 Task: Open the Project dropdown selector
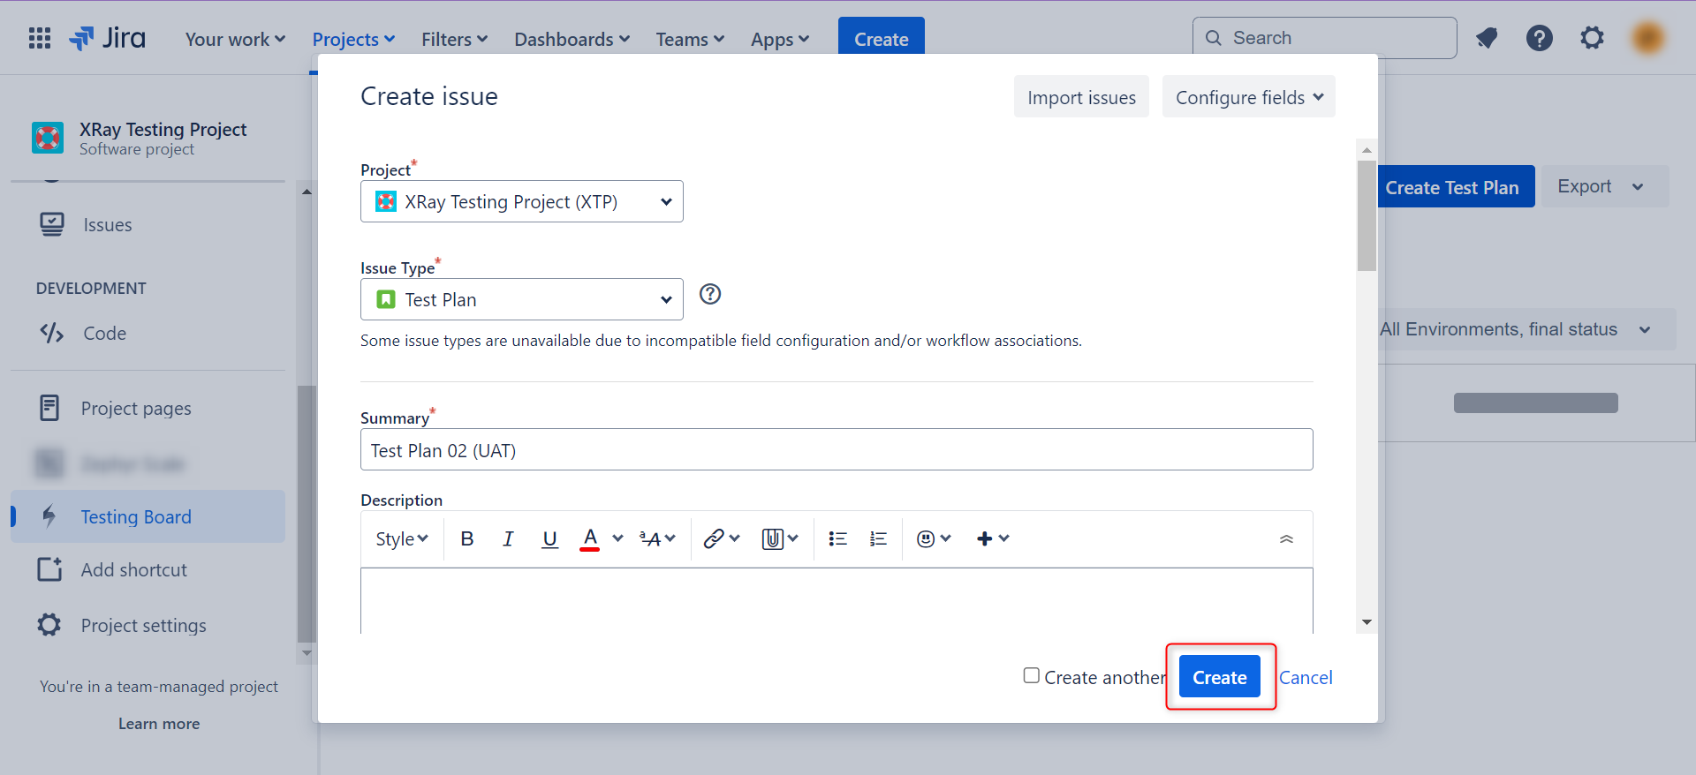coord(521,201)
